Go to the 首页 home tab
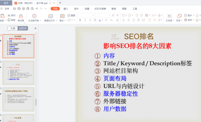Screen dimensions: 201x122 pyautogui.click(x=6, y=3)
